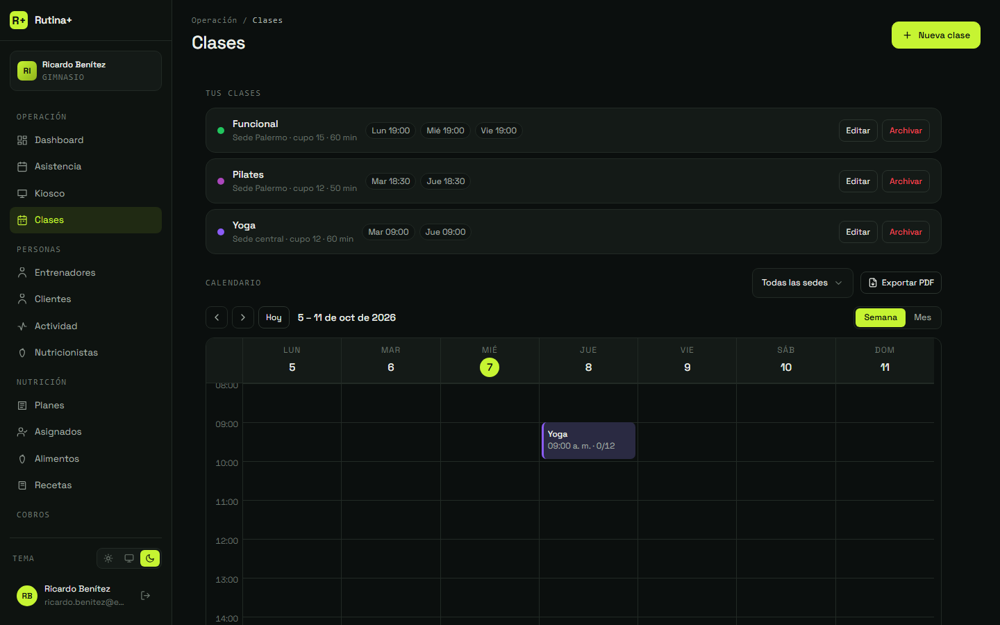
Task: Open Actividad page
Action: (x=85, y=326)
